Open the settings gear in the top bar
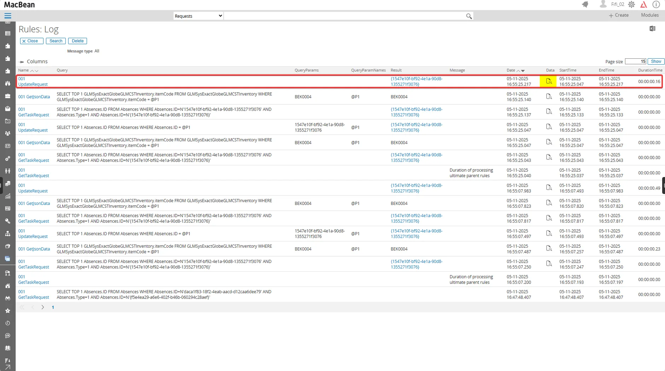665x371 pixels. click(631, 5)
